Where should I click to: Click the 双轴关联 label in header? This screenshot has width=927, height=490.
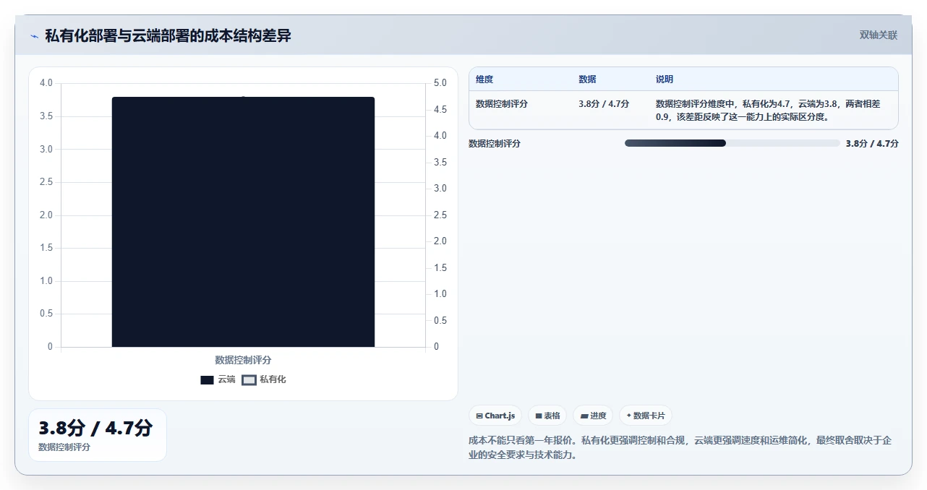coord(879,35)
